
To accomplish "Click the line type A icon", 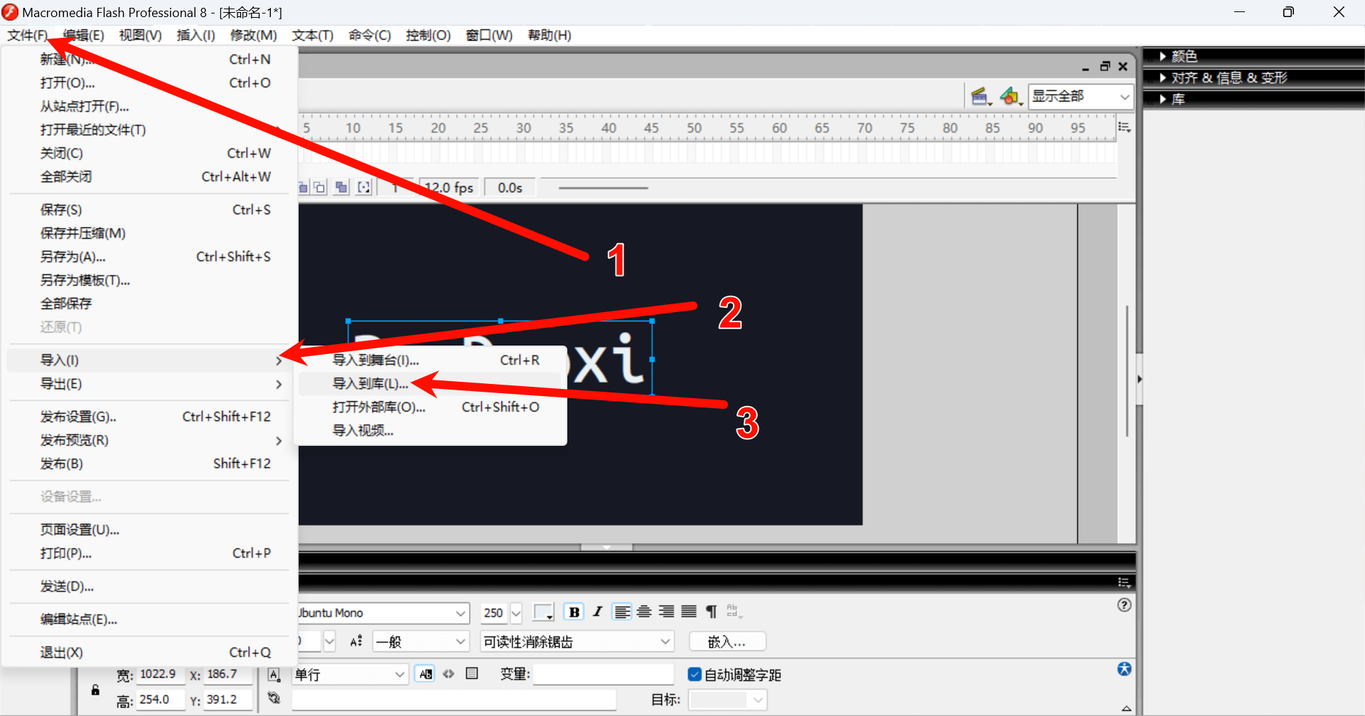I will 274,674.
